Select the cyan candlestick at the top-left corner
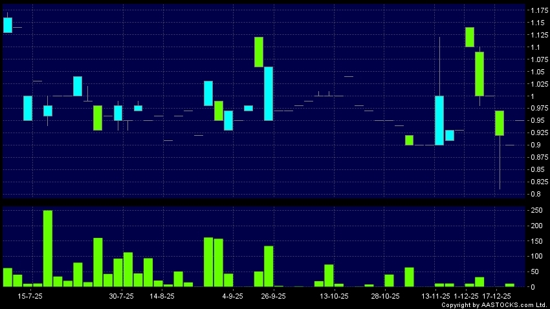The image size is (550, 309). (8, 25)
